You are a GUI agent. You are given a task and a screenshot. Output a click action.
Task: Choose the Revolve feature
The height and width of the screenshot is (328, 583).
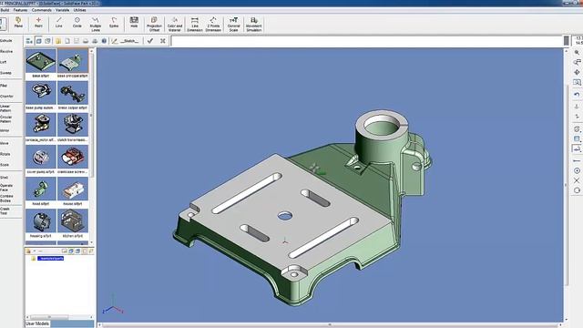(6, 51)
